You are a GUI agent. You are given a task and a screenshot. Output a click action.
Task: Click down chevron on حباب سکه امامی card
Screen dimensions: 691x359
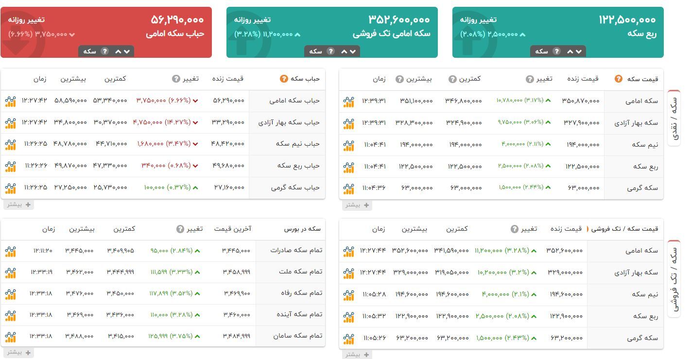(127, 51)
